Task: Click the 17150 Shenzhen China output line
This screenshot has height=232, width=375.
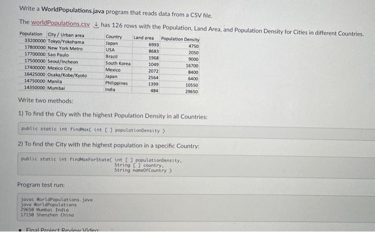Action: (47, 215)
